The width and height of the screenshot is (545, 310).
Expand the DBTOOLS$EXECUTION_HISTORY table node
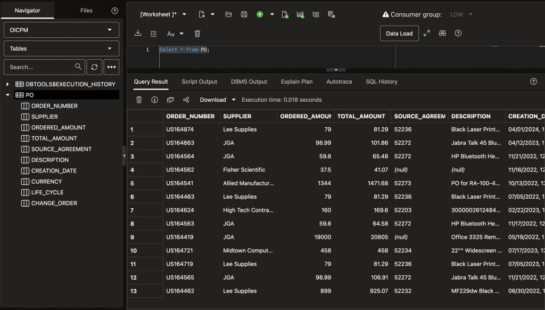pos(7,84)
